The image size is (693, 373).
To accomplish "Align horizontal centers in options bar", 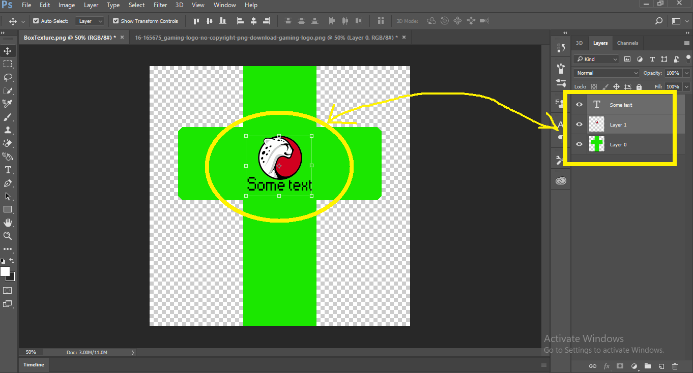I will pos(253,21).
